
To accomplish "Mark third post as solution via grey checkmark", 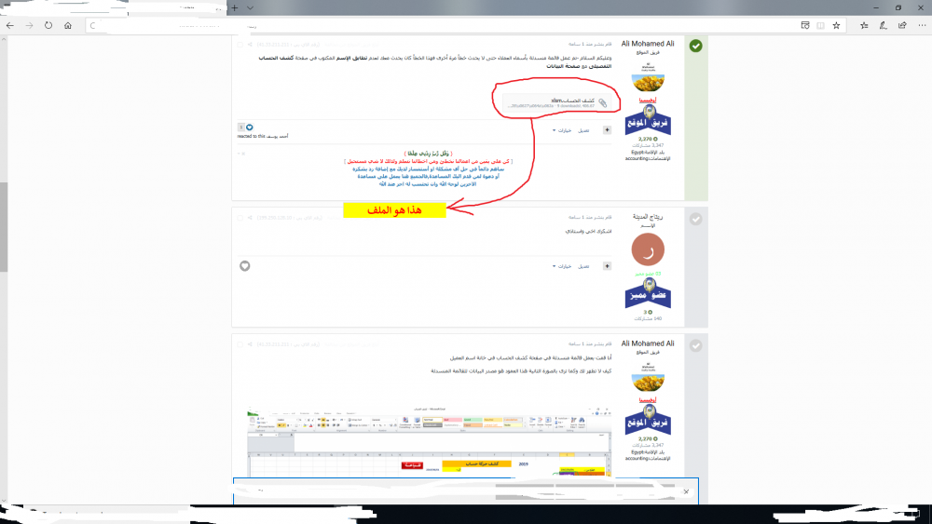I will click(696, 345).
